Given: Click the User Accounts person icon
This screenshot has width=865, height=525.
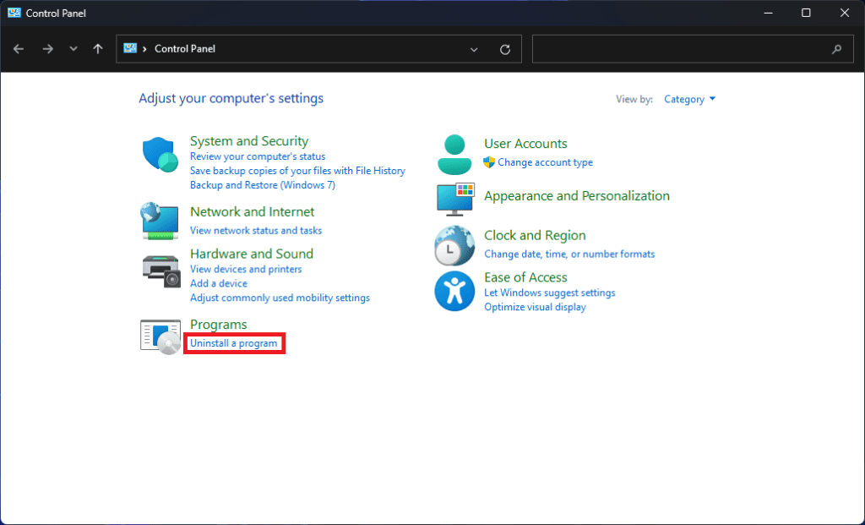Looking at the screenshot, I should tap(454, 154).
